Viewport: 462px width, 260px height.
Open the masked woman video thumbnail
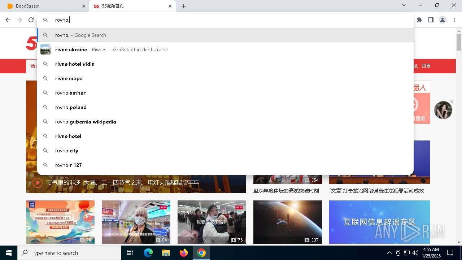[x=136, y=222]
